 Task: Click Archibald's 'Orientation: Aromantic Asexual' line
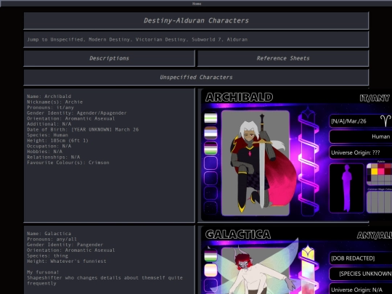click(70, 118)
